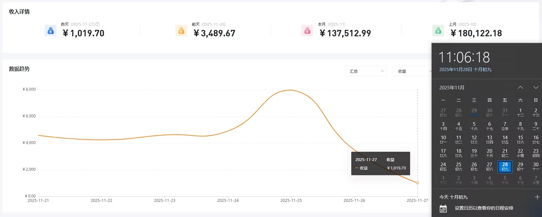Click the yellow money bag icon beside 前天 earnings
The image size is (542, 217).
(x=181, y=31)
